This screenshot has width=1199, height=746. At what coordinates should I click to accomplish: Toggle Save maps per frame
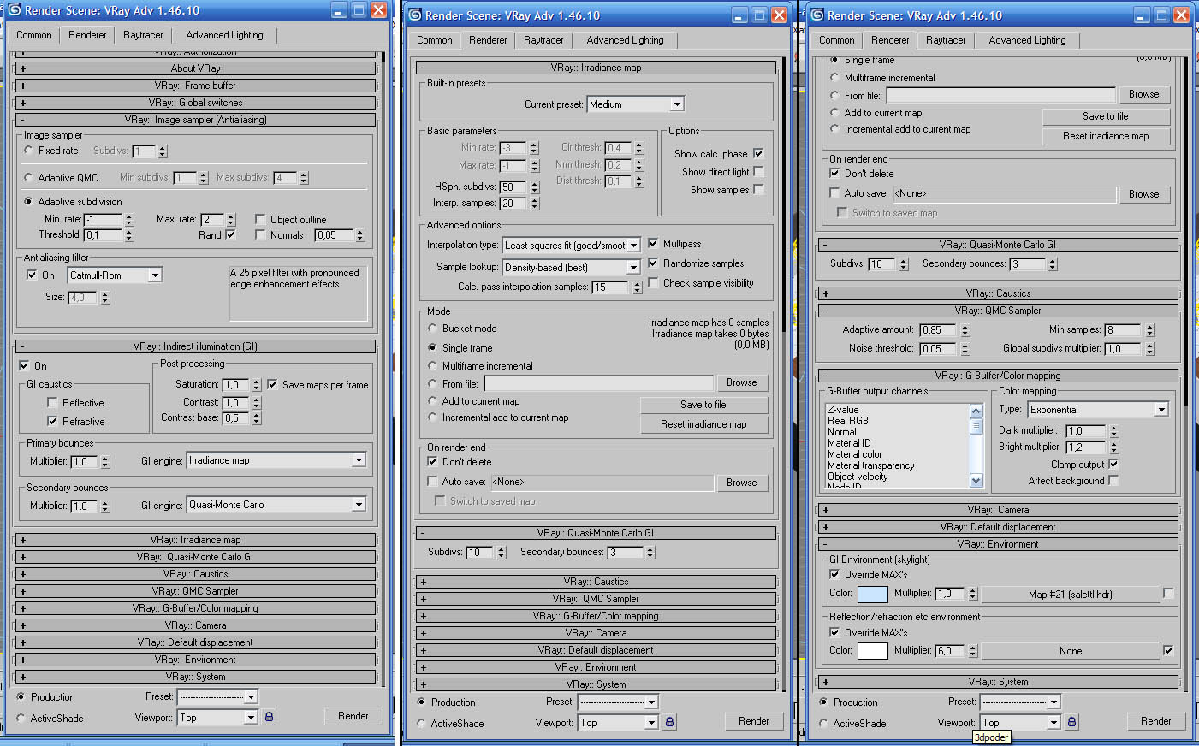(272, 385)
